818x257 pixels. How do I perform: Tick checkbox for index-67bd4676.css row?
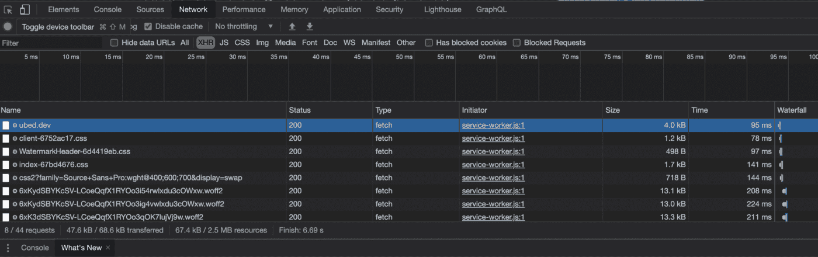tap(6, 165)
